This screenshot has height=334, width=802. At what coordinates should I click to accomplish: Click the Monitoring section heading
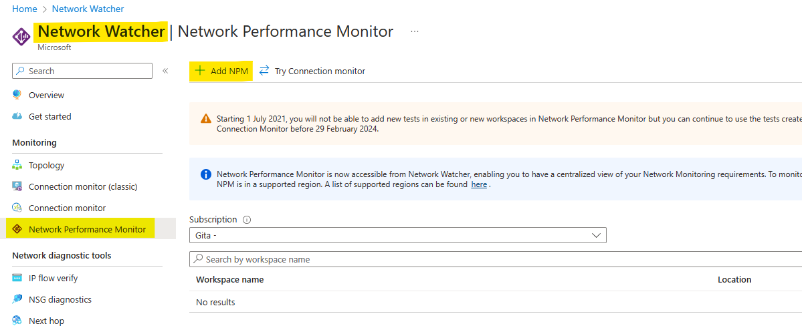click(x=34, y=143)
